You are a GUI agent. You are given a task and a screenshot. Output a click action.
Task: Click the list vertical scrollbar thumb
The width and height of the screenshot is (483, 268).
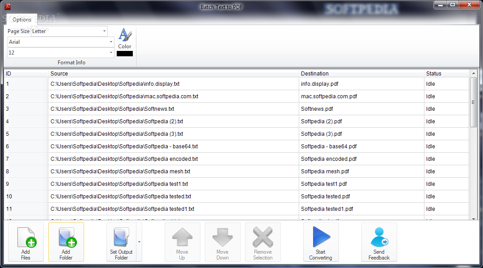tap(474, 102)
